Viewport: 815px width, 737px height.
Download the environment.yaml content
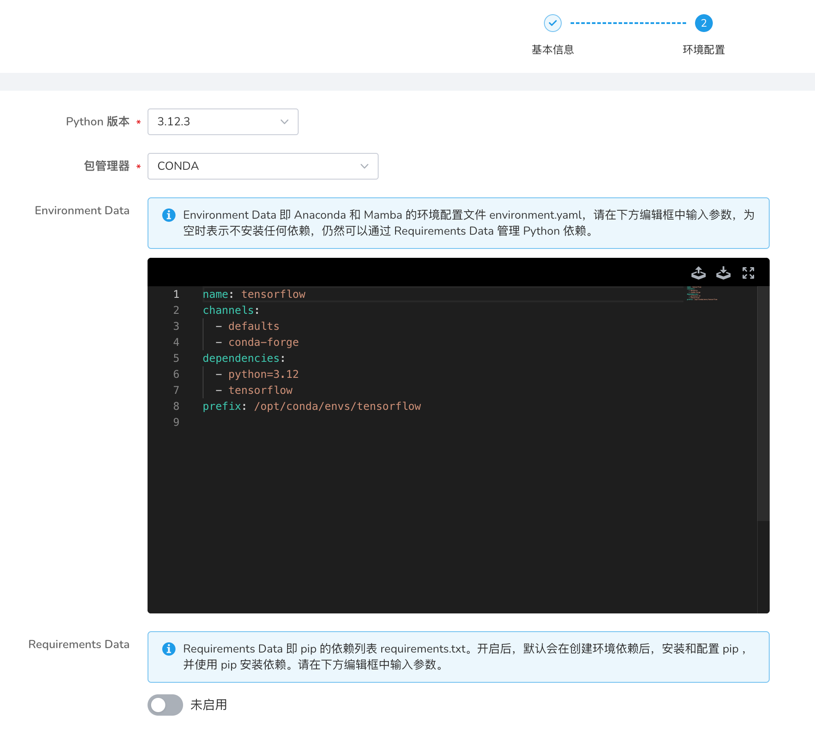point(723,273)
